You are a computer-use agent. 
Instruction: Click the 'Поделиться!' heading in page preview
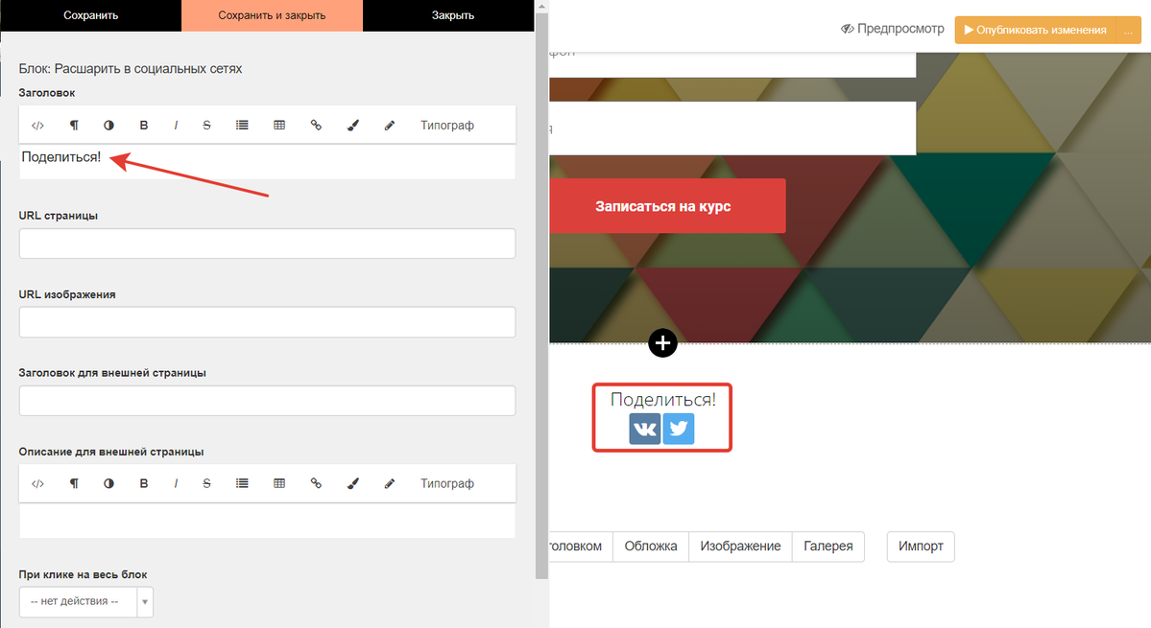coord(662,400)
